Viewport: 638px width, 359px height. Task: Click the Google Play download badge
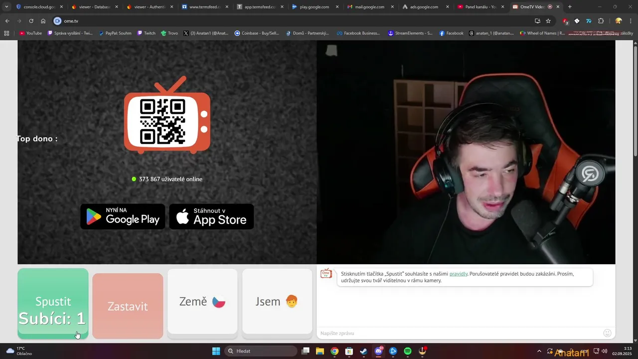[123, 216]
